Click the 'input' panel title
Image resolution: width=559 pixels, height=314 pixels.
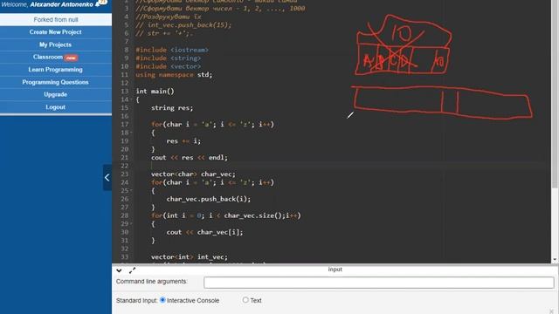pos(335,270)
